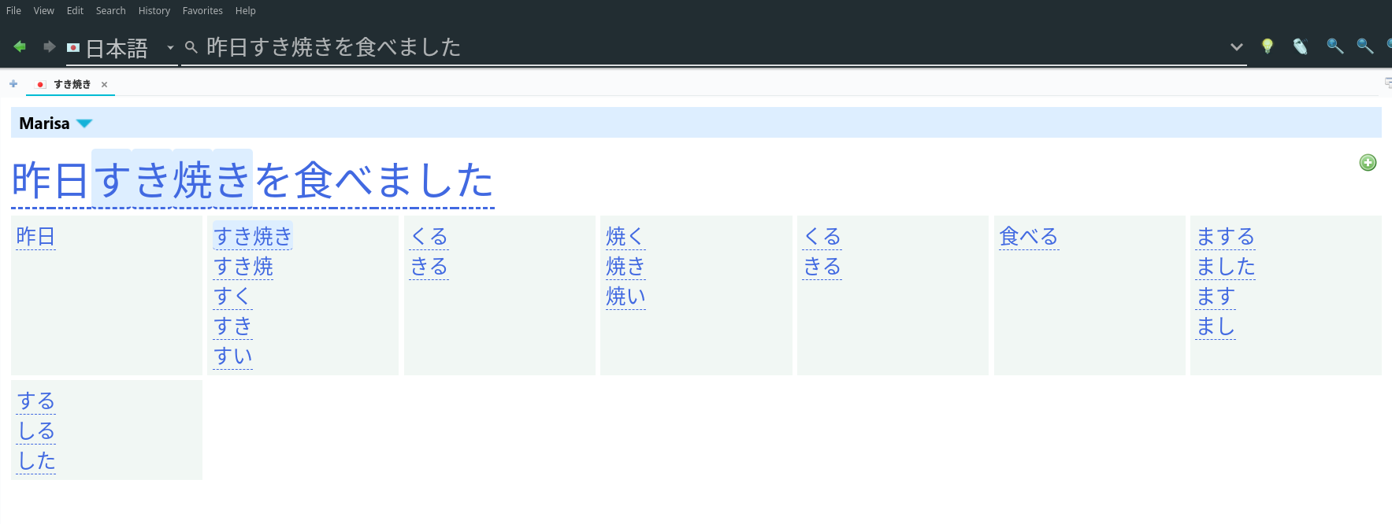Click the 食べる word link

click(x=1028, y=236)
